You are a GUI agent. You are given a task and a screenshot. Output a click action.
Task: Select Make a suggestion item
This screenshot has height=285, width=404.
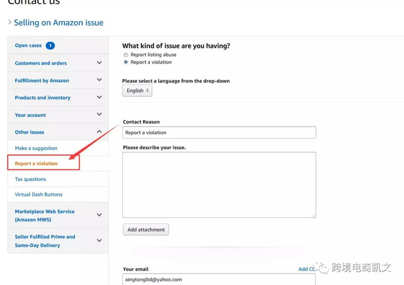point(36,148)
